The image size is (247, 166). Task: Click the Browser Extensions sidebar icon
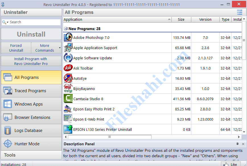point(8,117)
